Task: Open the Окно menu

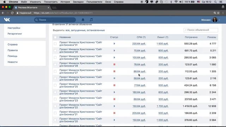Action: 108,2
